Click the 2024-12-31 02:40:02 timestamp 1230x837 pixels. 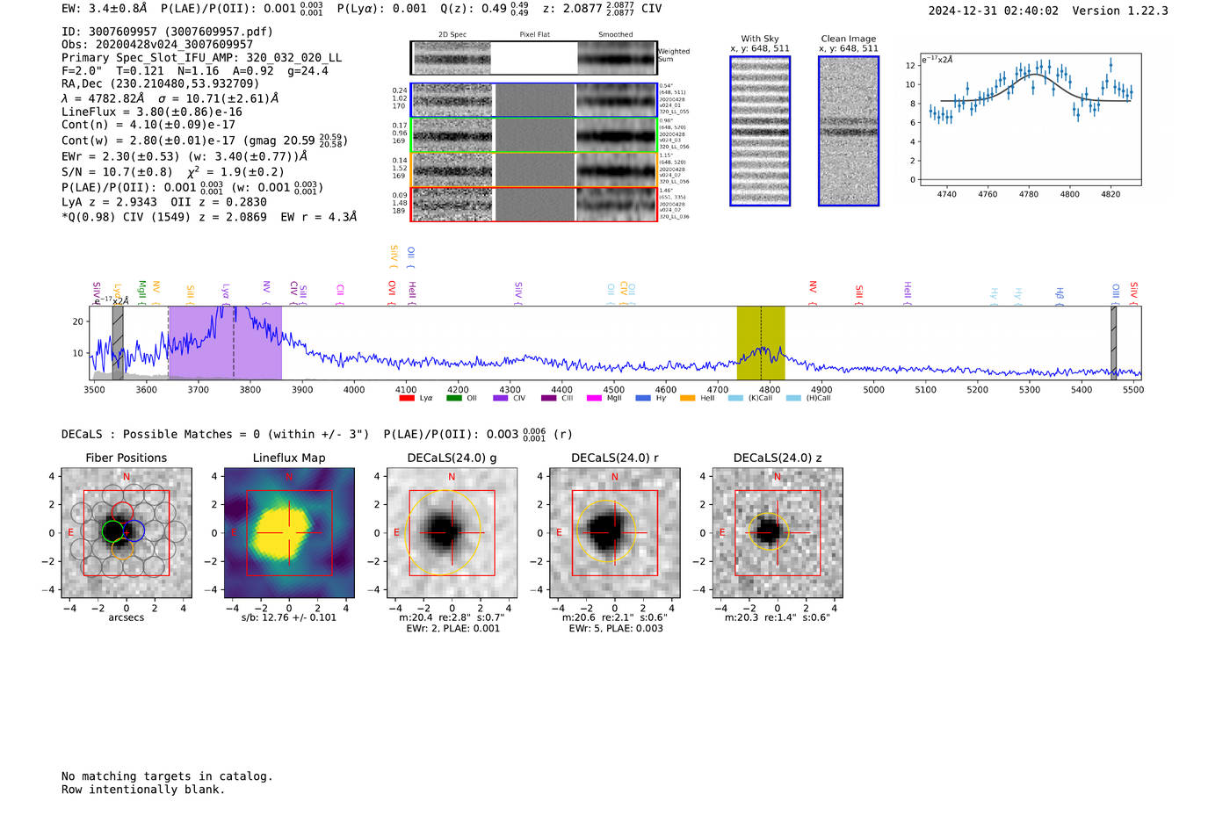pos(994,11)
